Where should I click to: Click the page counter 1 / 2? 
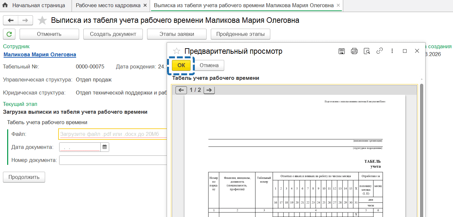[195, 90]
